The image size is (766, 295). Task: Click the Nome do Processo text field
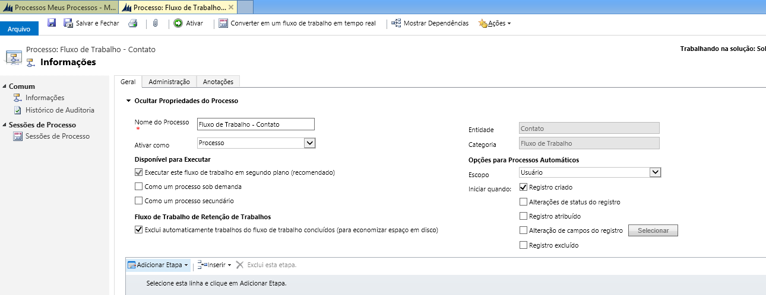(255, 124)
